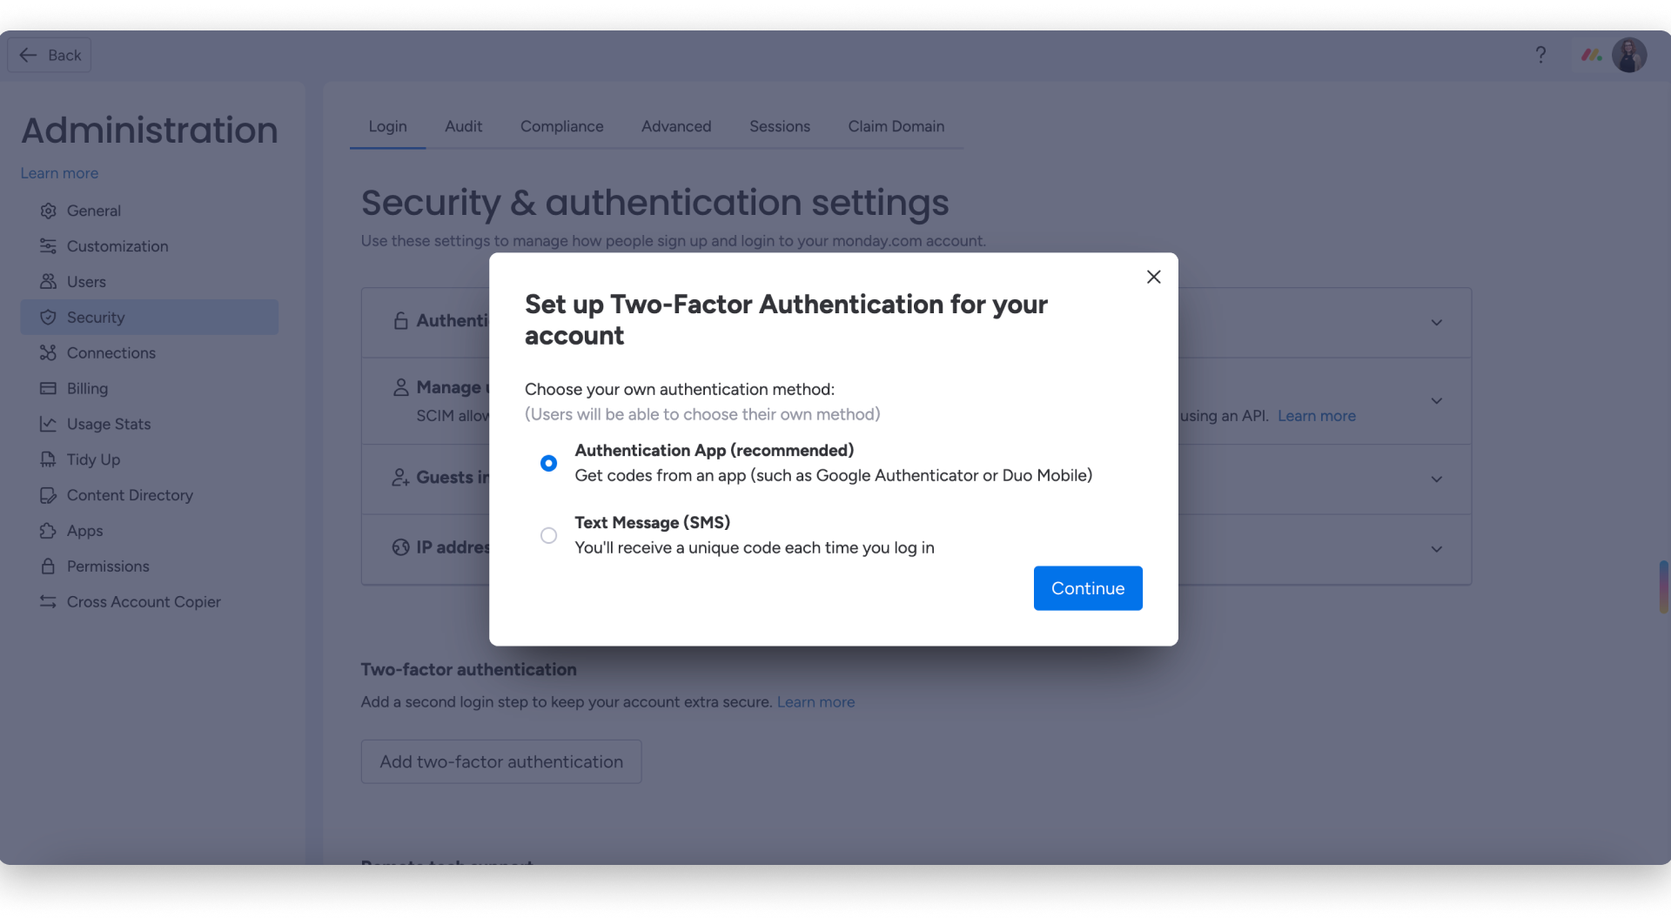Expand the IP address section chevron
The image size is (1671, 918).
pyautogui.click(x=1437, y=549)
